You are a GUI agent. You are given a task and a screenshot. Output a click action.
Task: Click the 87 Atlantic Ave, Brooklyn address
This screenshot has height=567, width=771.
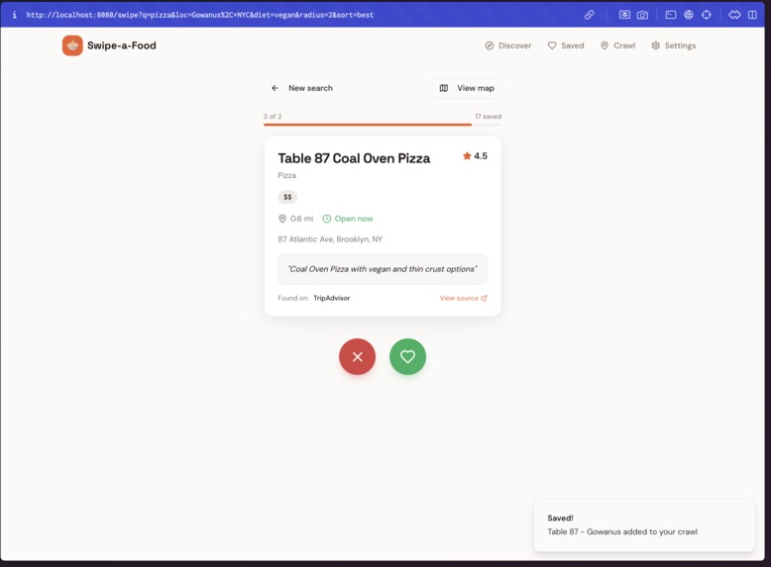(x=330, y=239)
